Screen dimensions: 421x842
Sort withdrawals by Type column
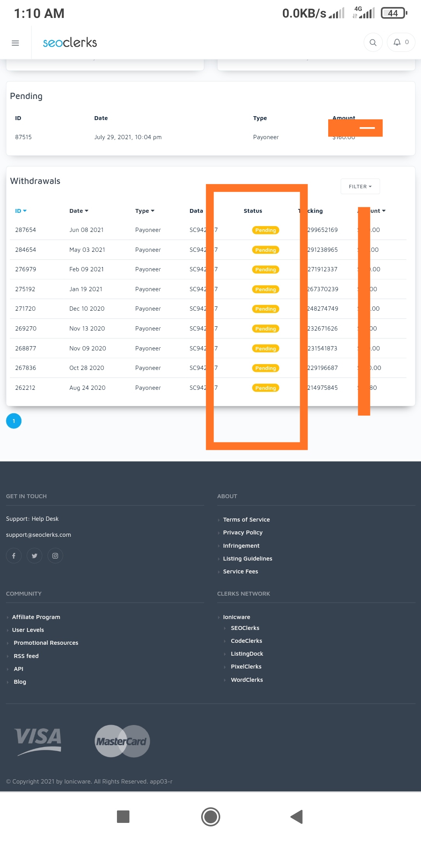[145, 211]
